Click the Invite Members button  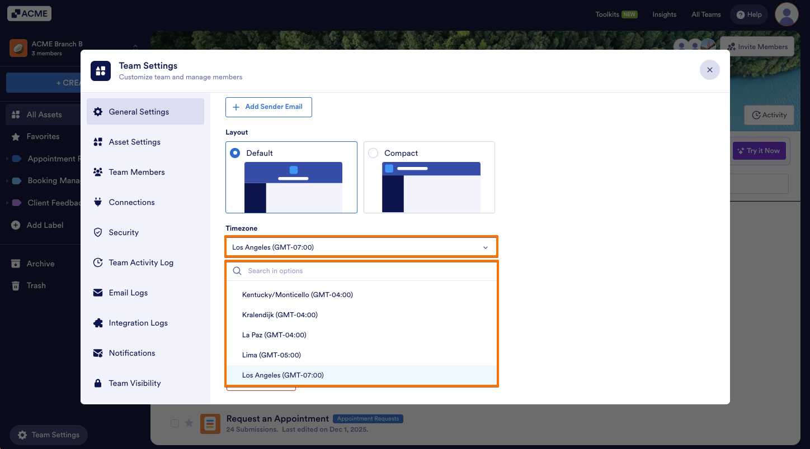pos(757,47)
